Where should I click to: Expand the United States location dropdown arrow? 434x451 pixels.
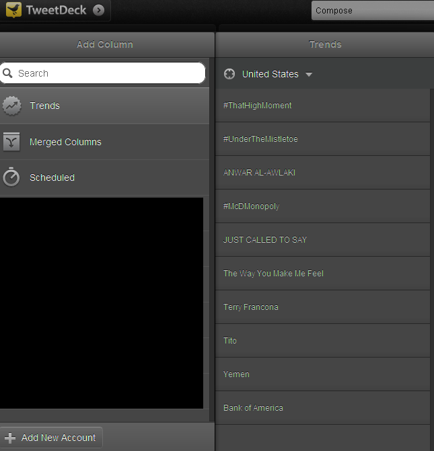click(309, 75)
